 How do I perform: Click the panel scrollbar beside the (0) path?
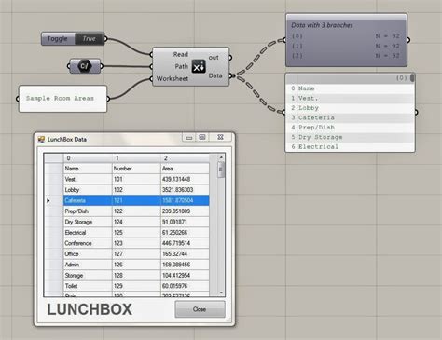[412, 77]
